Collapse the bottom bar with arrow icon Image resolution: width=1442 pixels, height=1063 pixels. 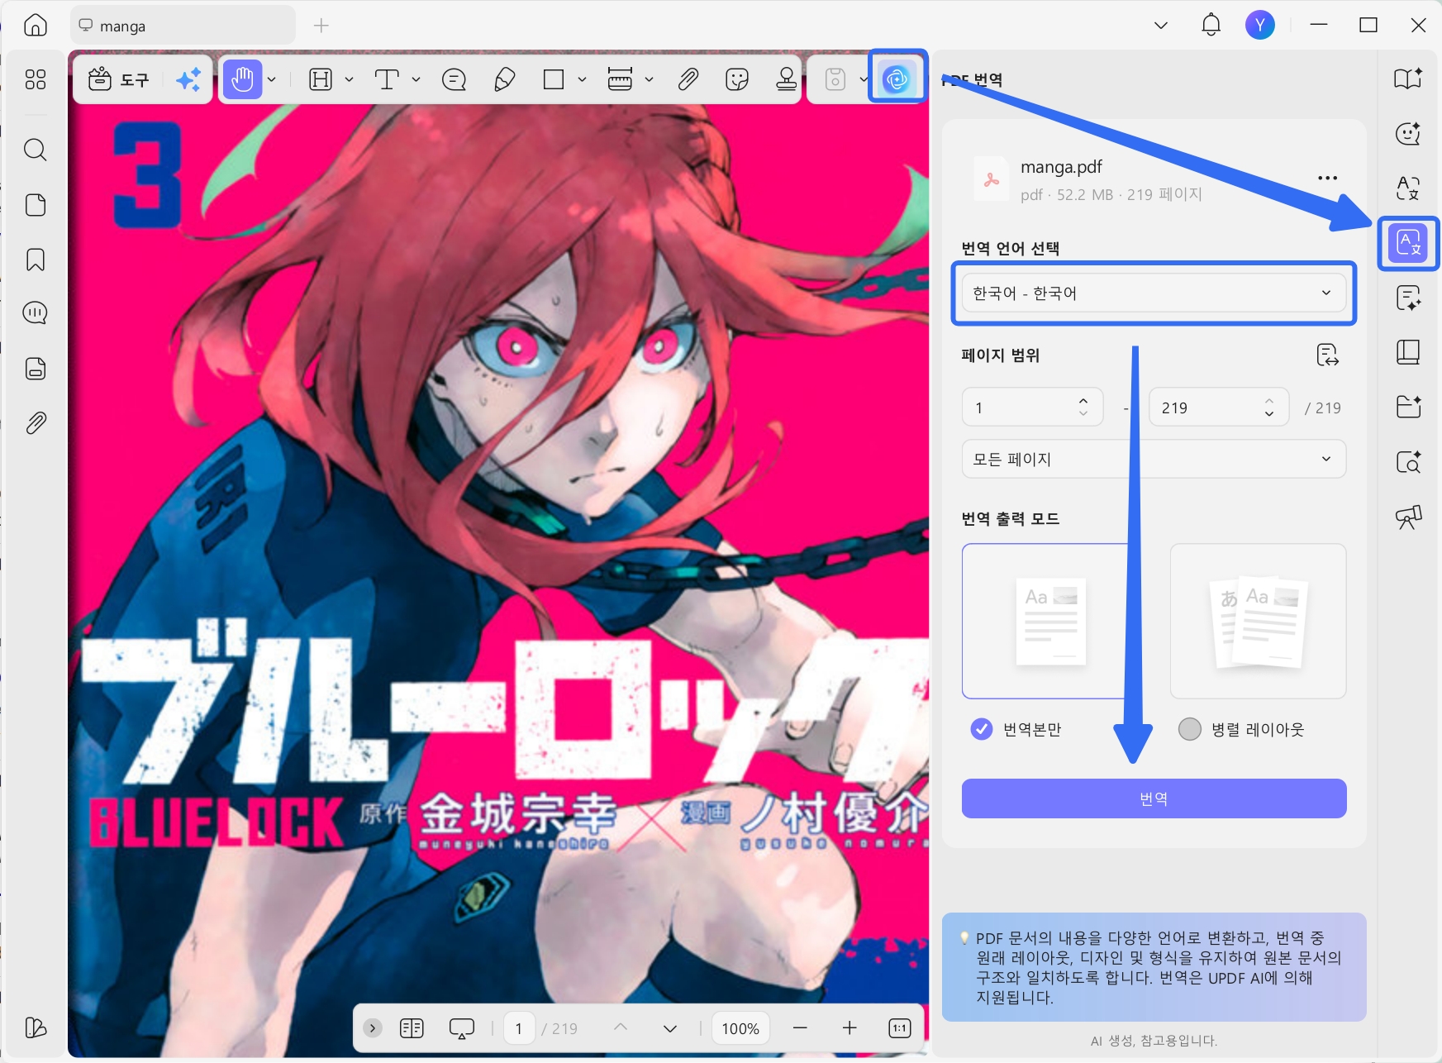(373, 1028)
